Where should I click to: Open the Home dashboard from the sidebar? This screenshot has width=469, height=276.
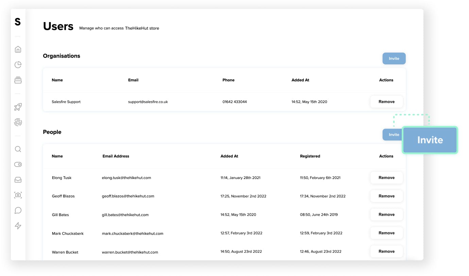pos(18,49)
